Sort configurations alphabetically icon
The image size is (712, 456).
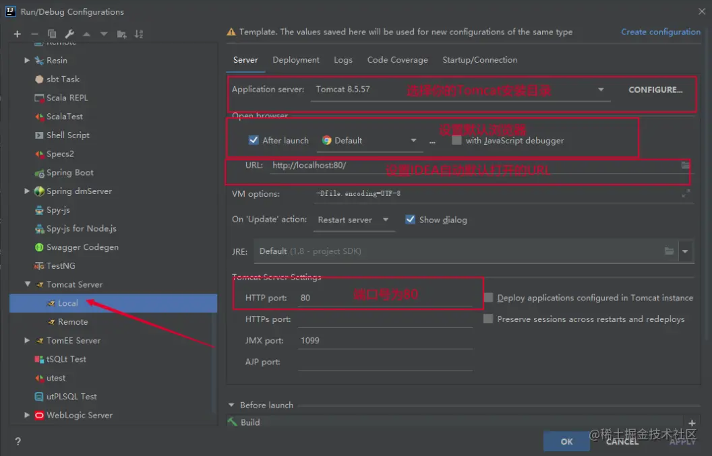coord(139,34)
